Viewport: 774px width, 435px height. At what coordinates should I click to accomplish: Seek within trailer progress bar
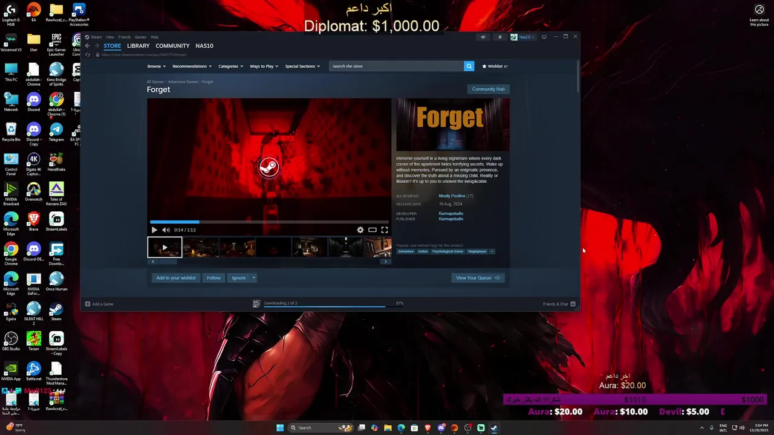pos(269,222)
